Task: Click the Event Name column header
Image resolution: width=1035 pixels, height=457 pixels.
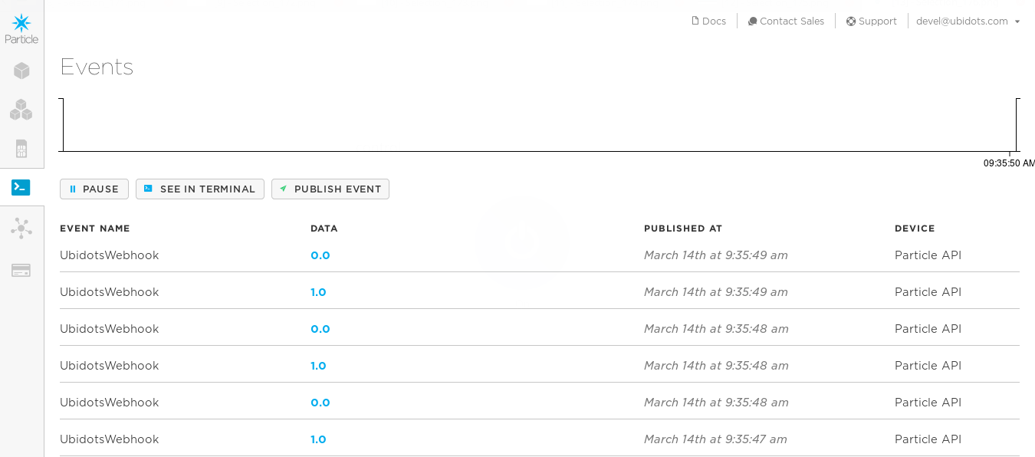Action: 95,228
